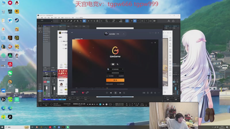Toggle the highlighted Snap button in Studio One

tap(127, 21)
